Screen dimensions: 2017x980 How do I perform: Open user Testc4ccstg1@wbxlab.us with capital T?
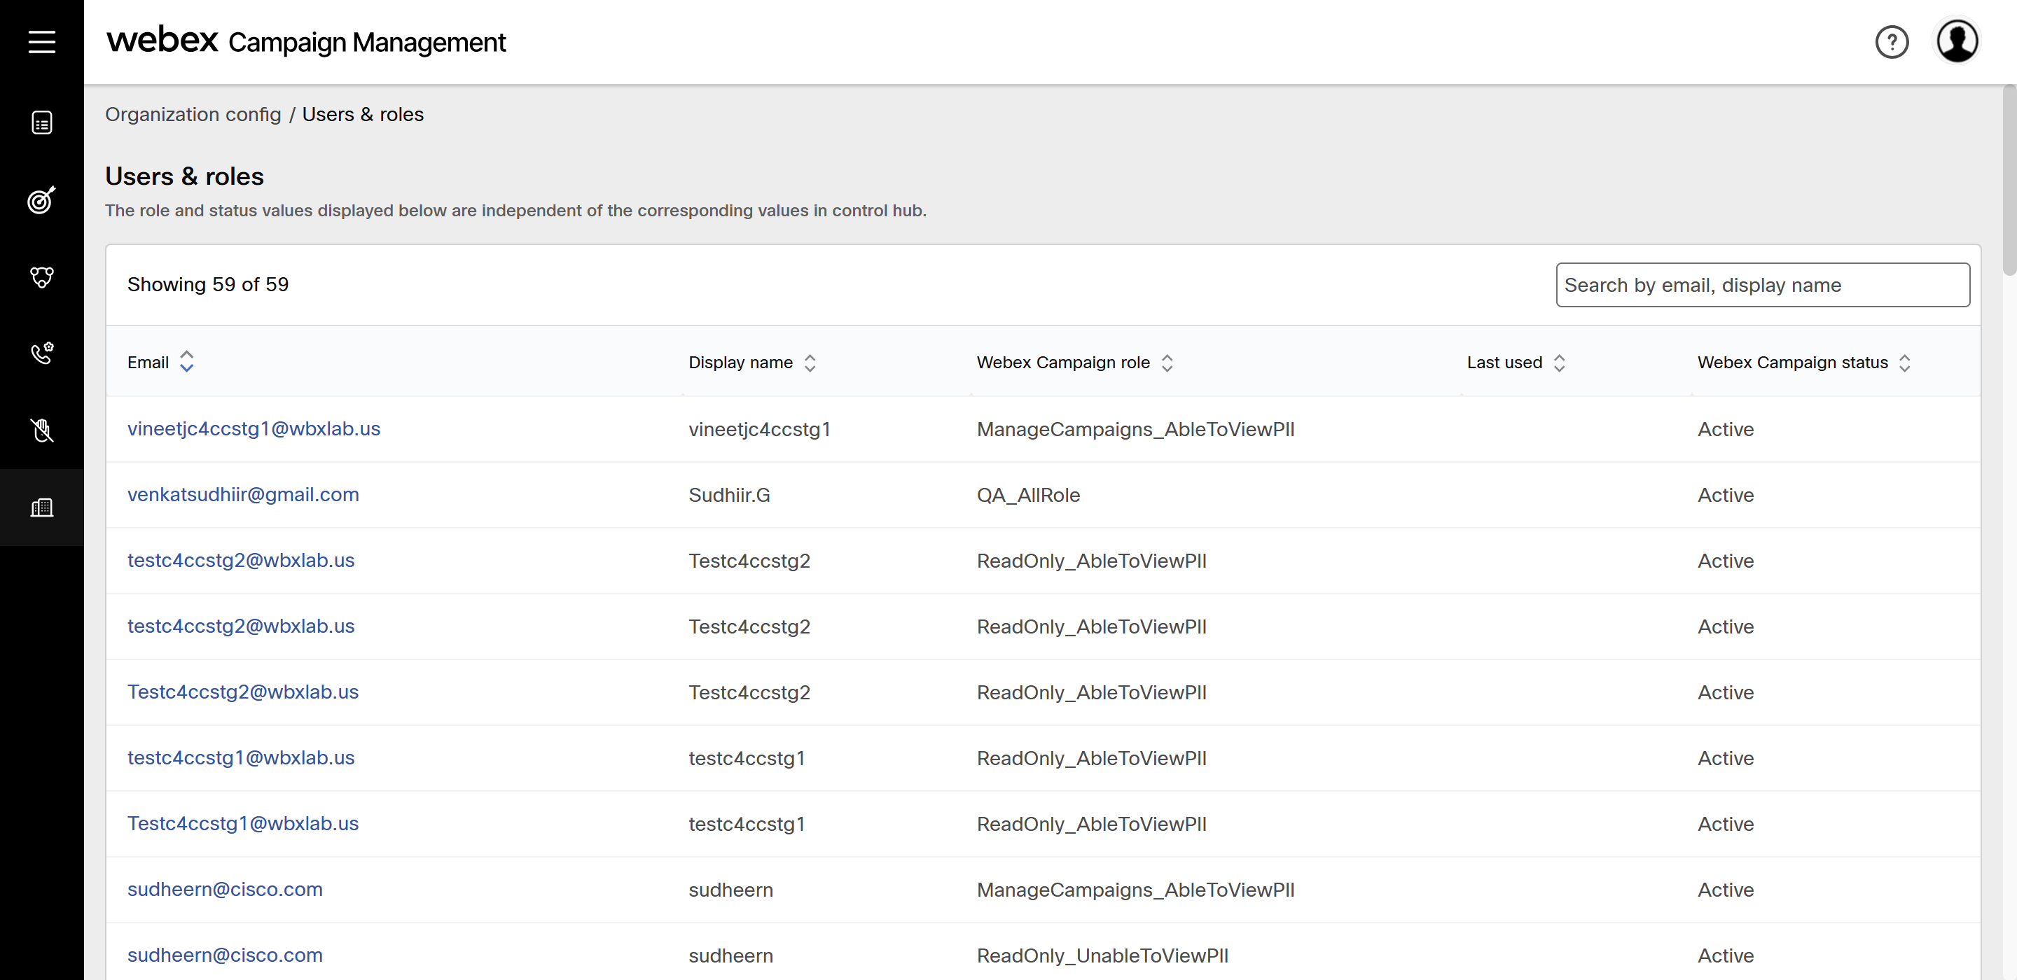243,823
